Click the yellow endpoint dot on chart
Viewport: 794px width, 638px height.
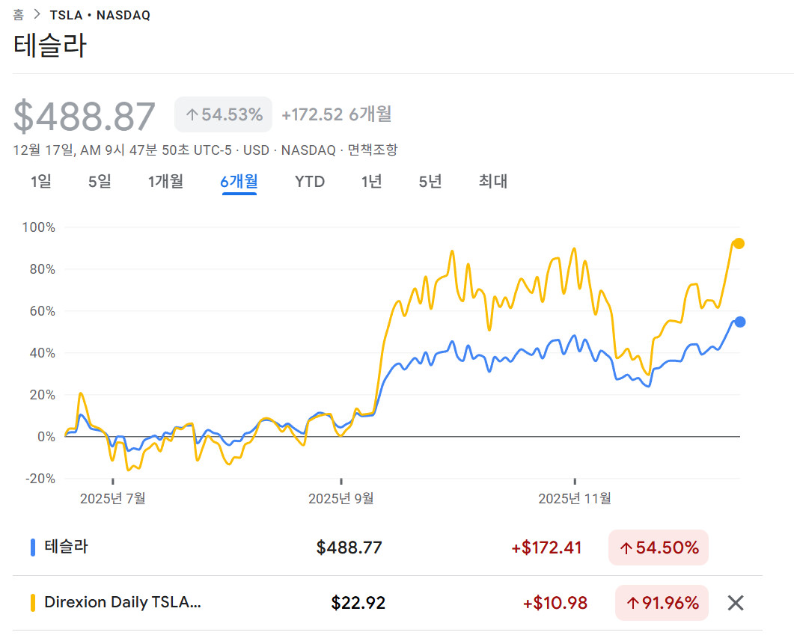(x=739, y=243)
